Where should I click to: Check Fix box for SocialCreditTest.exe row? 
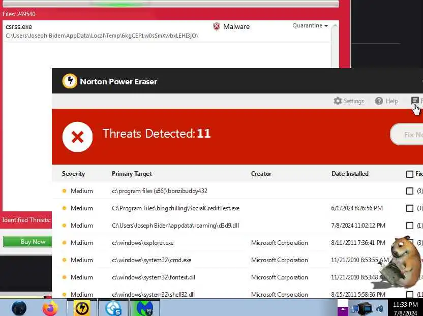click(x=409, y=208)
